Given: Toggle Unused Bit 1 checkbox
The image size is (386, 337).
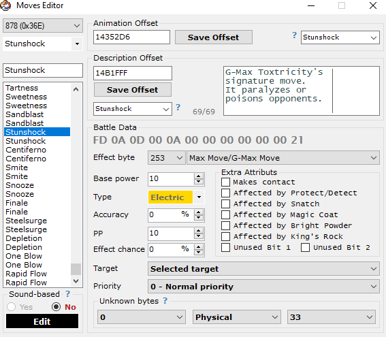Looking at the screenshot, I should coord(225,247).
